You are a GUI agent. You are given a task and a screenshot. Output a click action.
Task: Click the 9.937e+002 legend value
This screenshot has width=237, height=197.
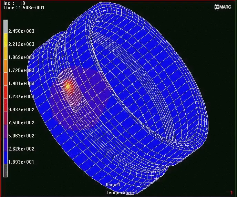point(21,110)
